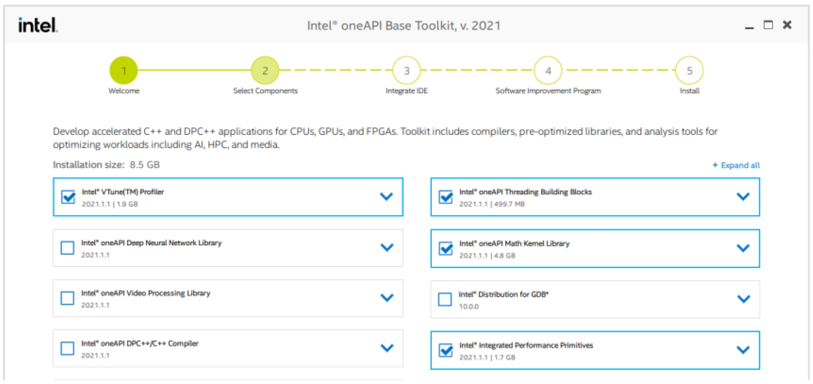
Task: Click Intel Integrated Performance Primitives name
Action: tap(526, 345)
